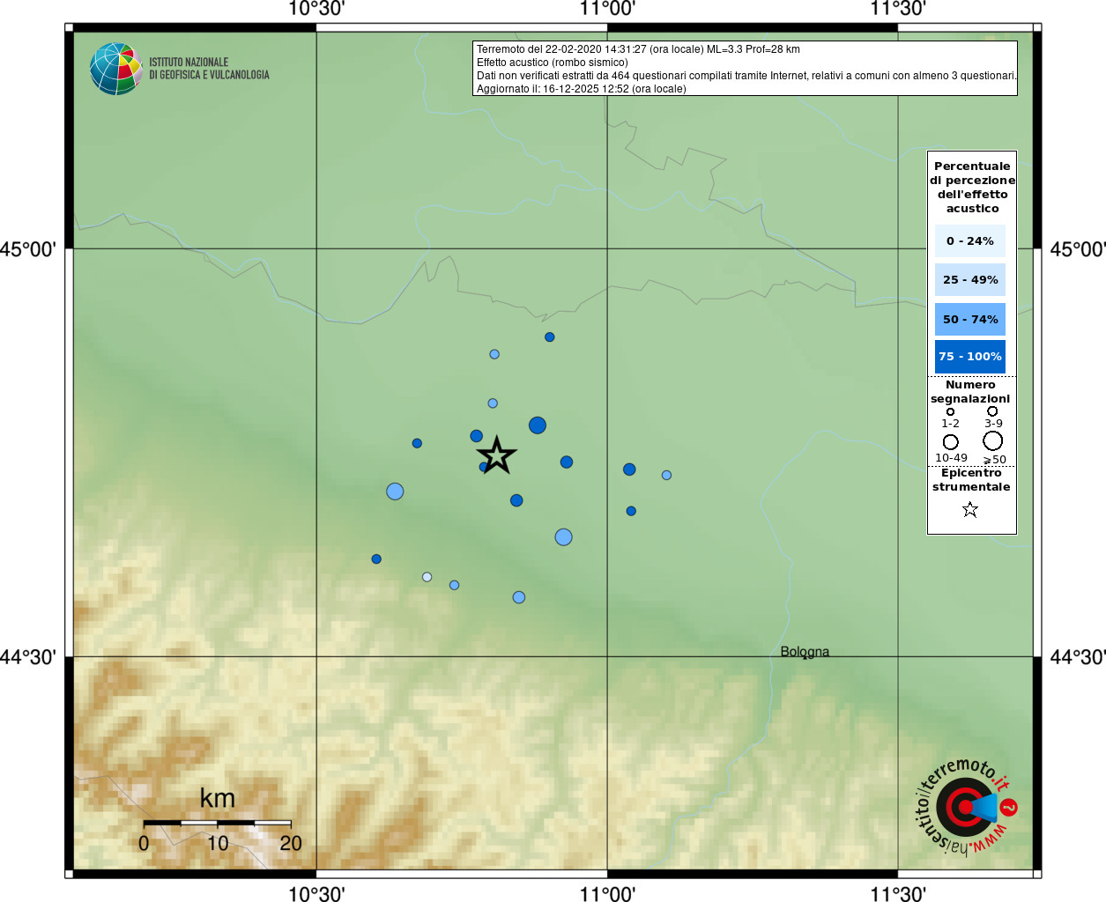
Task: Click the 25 - 49% color swatch
Action: tap(970, 279)
